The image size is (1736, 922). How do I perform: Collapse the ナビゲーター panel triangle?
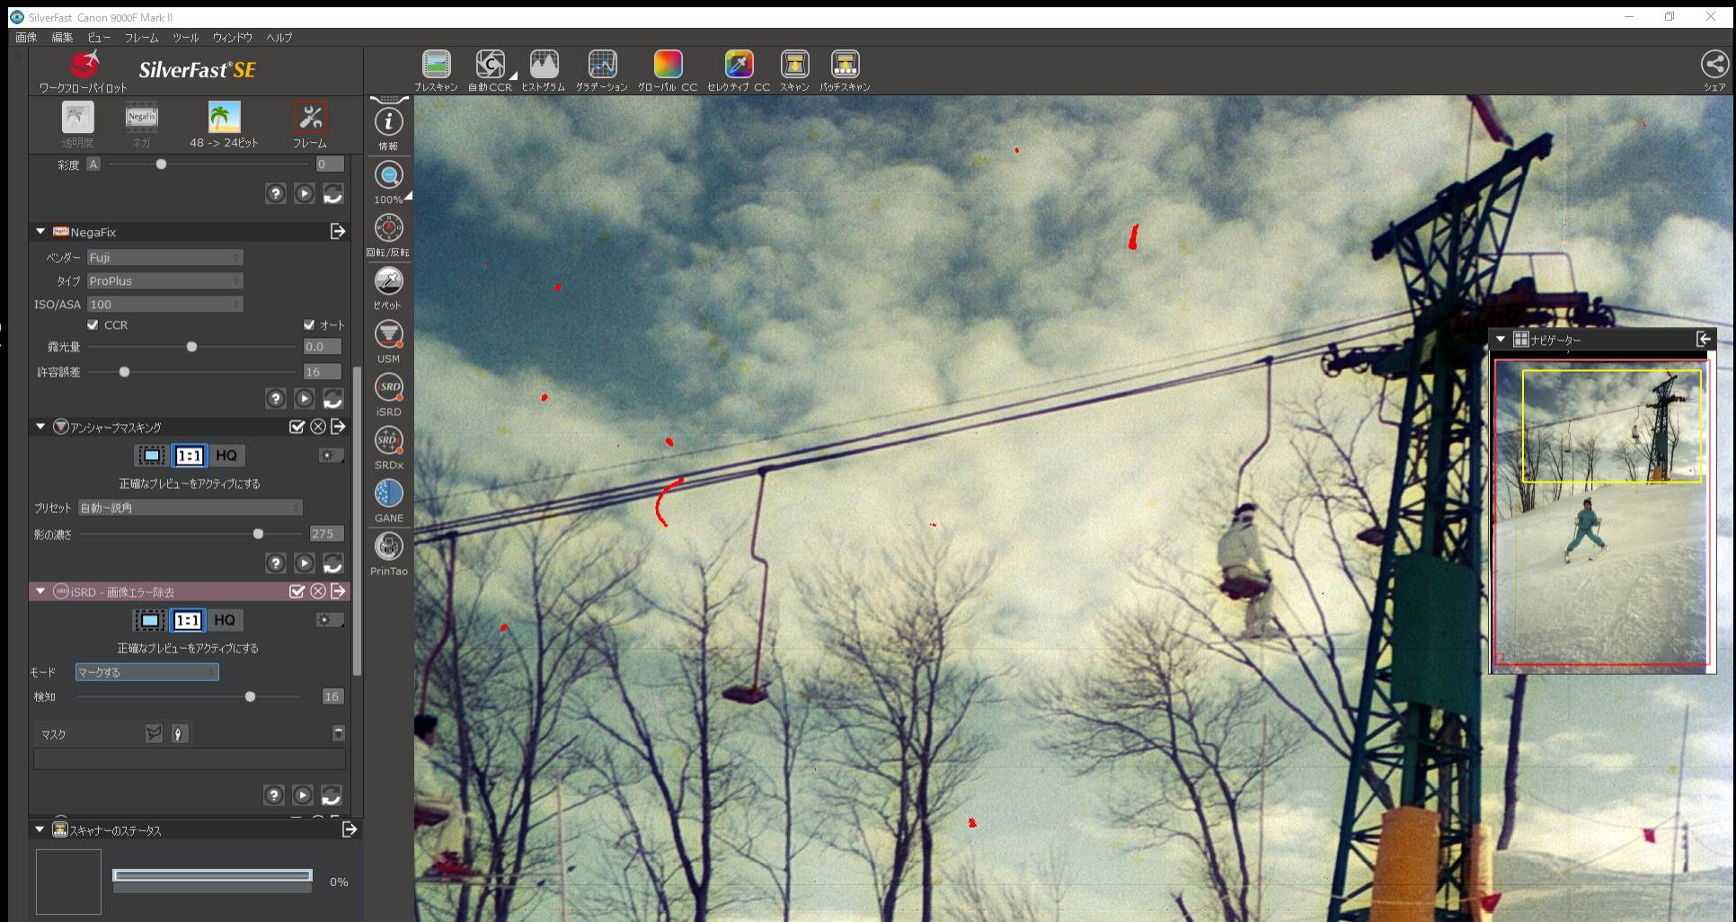click(1501, 339)
